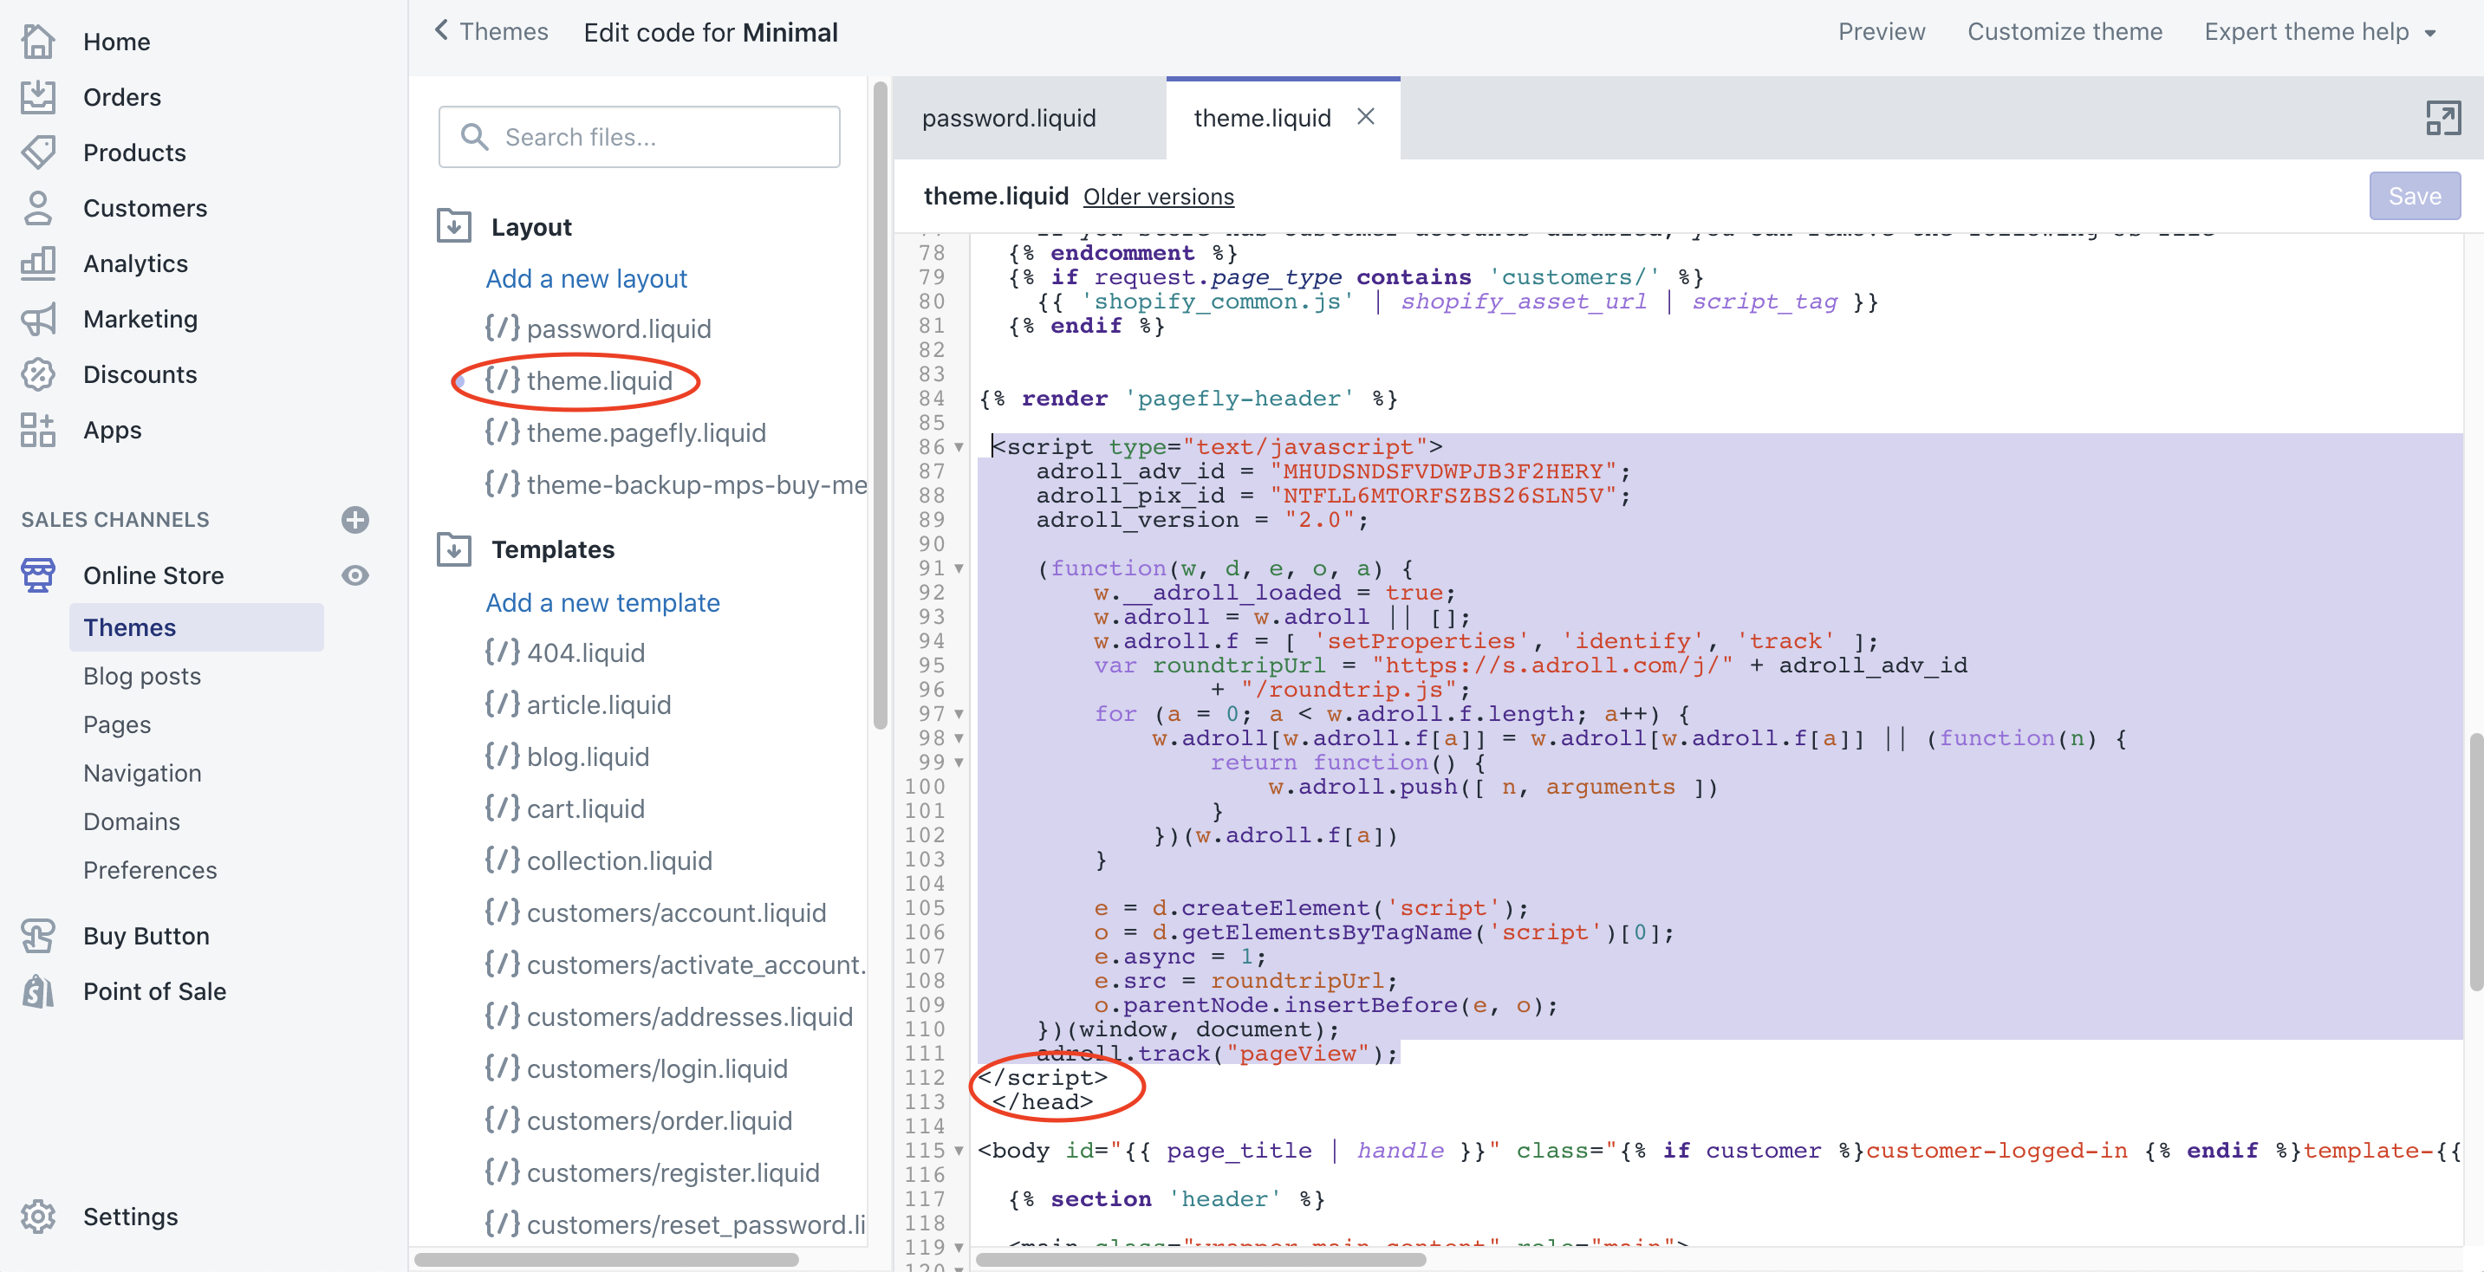Open theme.pagefly.liquid file
Image resolution: width=2484 pixels, height=1272 pixels.
tap(645, 433)
